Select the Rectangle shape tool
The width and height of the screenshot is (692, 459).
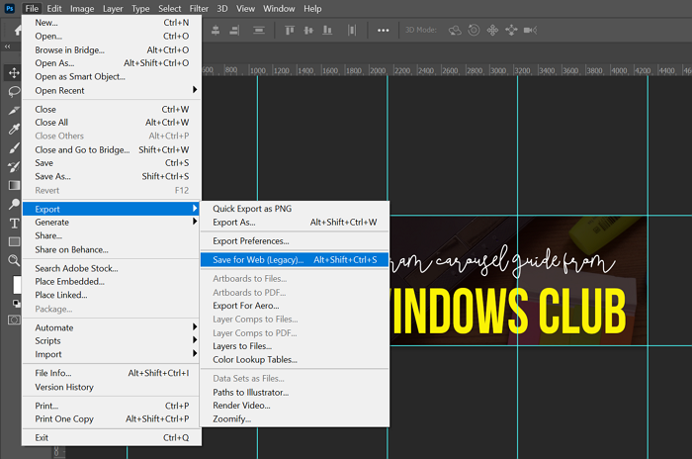(x=14, y=241)
